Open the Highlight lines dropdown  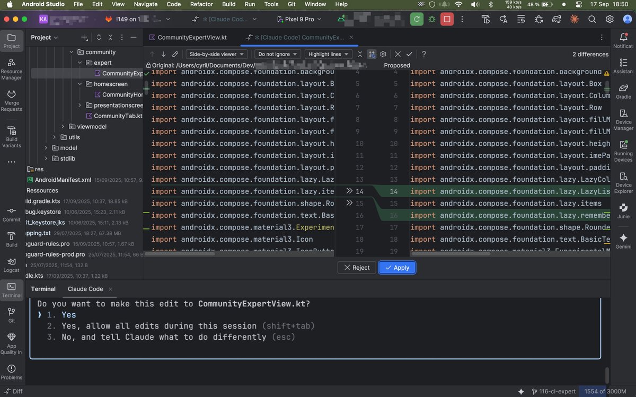pyautogui.click(x=329, y=54)
